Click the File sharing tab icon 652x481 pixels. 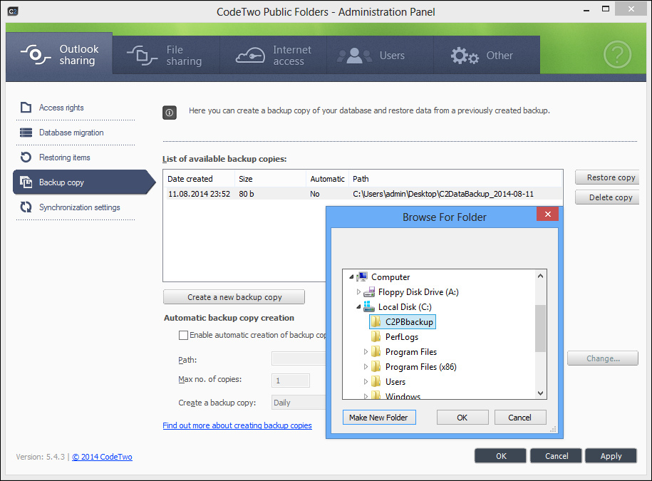[143, 56]
